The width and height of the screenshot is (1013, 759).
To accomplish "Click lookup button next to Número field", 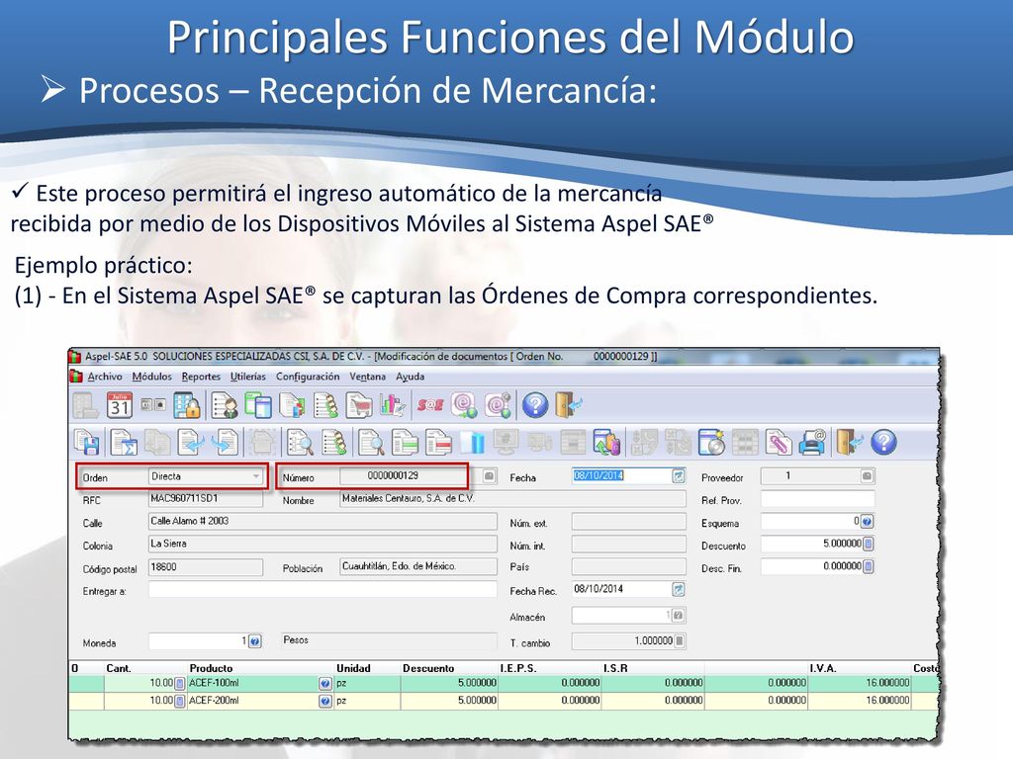I will click(490, 476).
